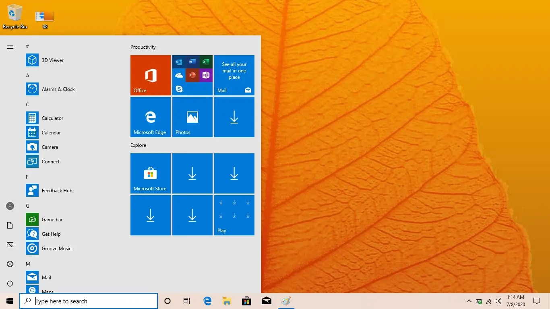Click the Power button in Start sidebar
Image resolution: width=550 pixels, height=309 pixels.
pos(10,283)
